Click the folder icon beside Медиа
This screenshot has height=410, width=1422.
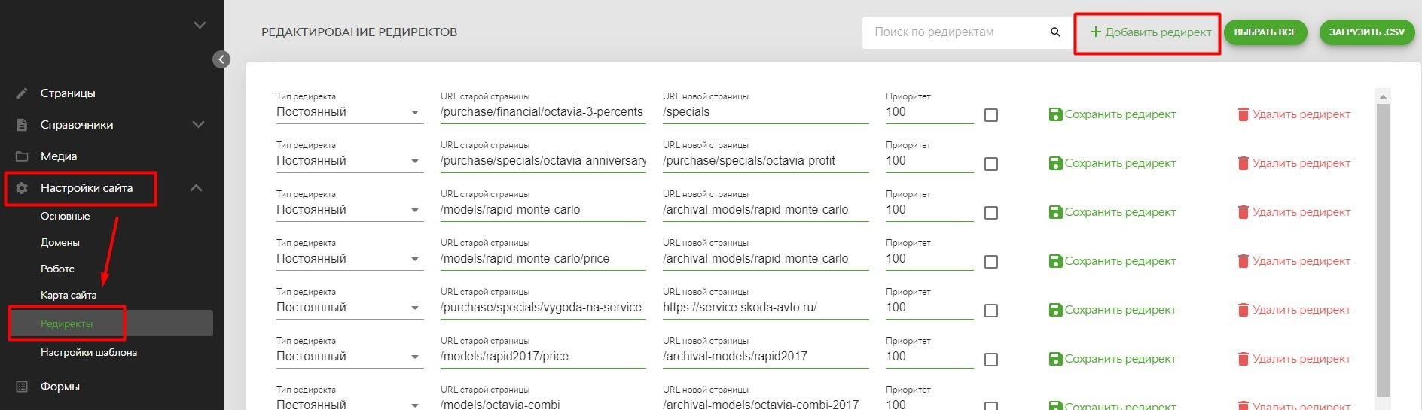click(x=22, y=156)
